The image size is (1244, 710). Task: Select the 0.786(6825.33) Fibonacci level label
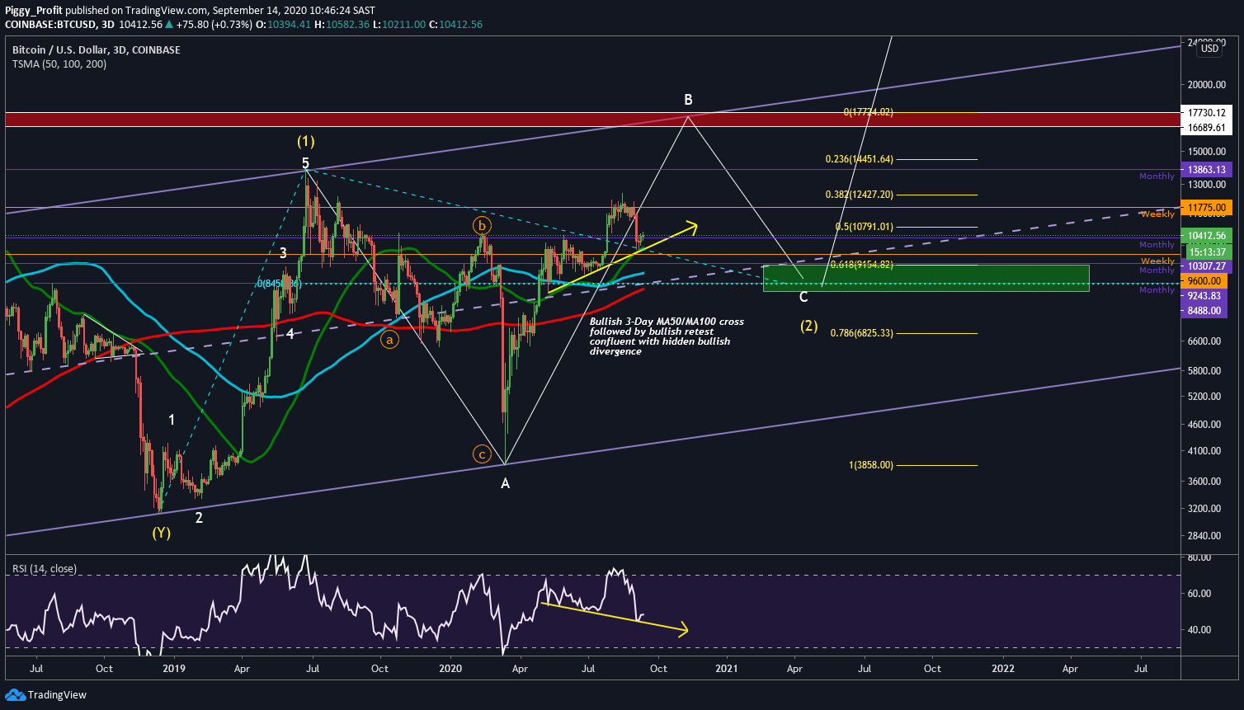pos(862,333)
